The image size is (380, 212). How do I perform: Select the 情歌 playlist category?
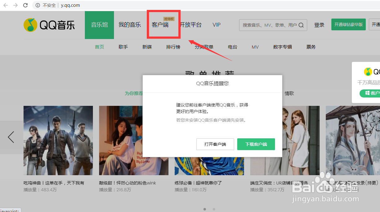(x=289, y=93)
